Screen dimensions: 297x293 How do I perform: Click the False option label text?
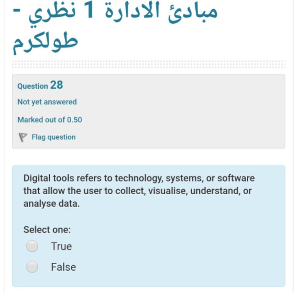pyautogui.click(x=63, y=267)
